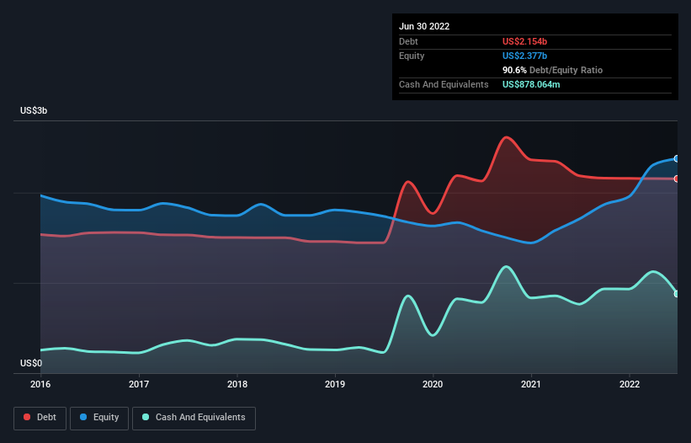Click the US$2.377b equity value

[x=524, y=56]
